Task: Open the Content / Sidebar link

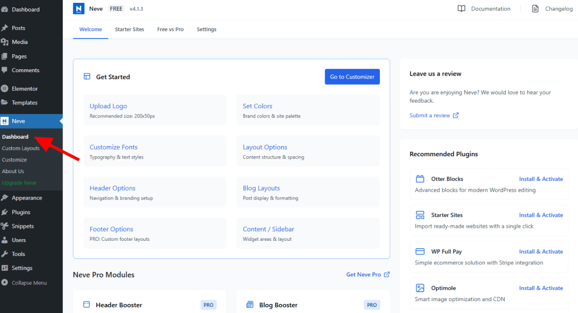Action: coord(268,229)
